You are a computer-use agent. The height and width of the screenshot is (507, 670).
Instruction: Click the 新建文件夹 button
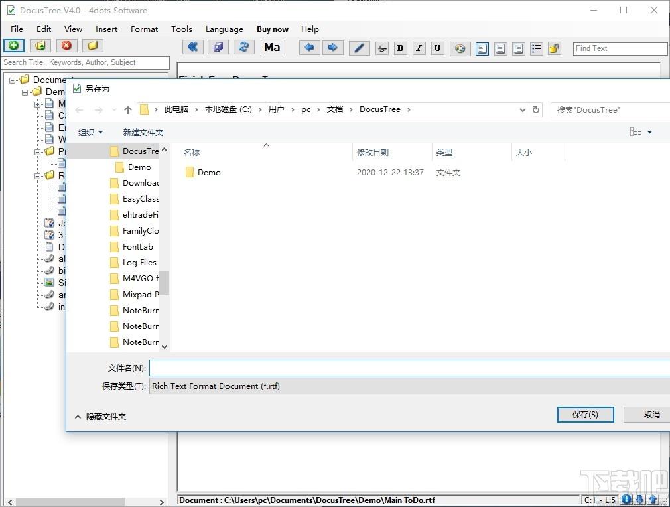point(143,133)
